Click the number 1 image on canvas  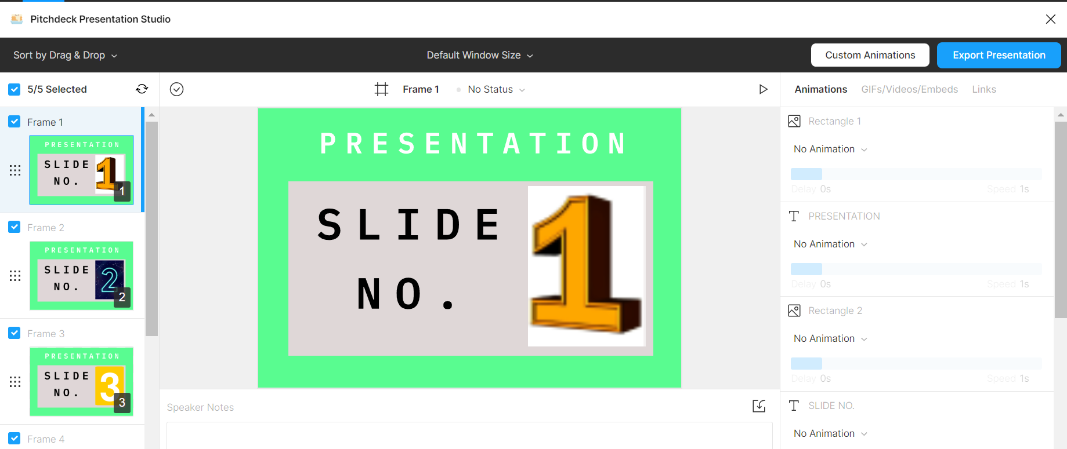(587, 266)
